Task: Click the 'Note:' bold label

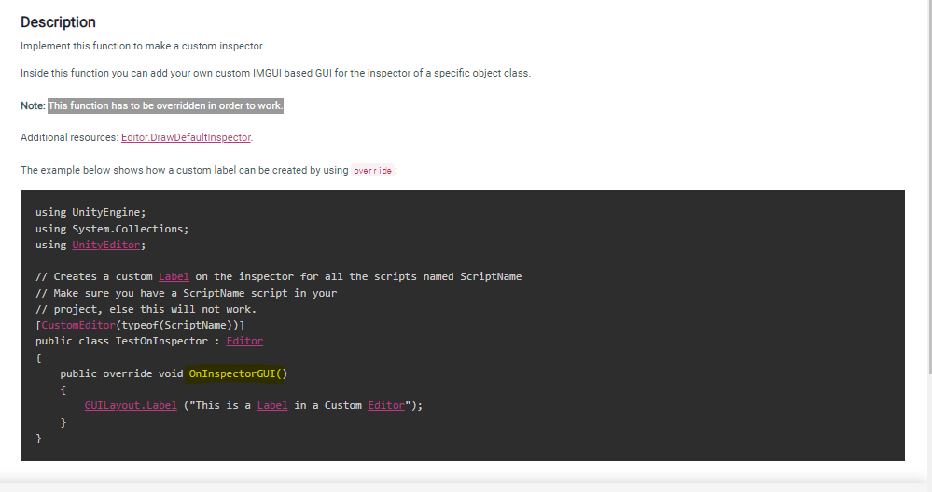Action: point(33,105)
